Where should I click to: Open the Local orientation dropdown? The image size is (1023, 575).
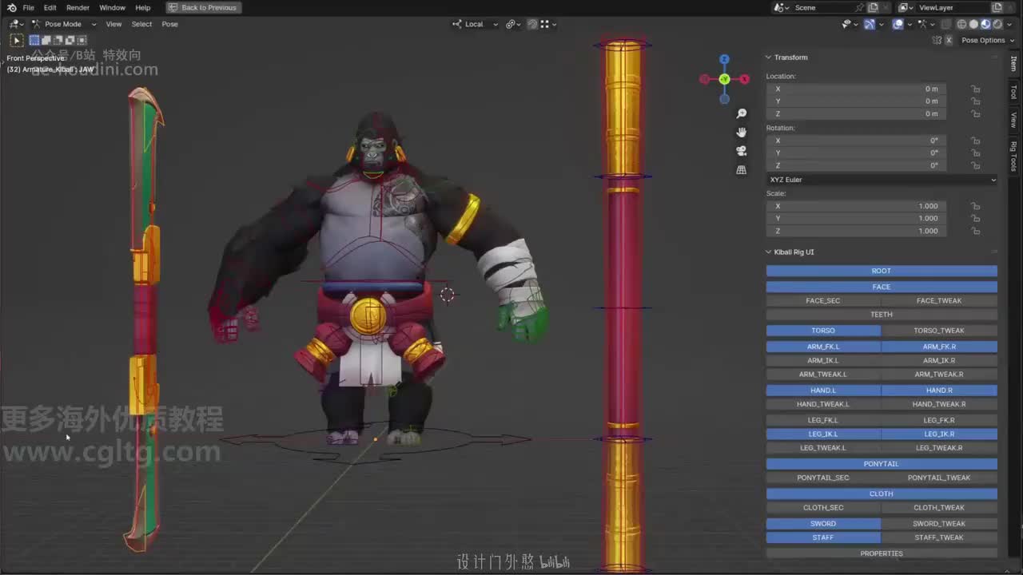[476, 24]
